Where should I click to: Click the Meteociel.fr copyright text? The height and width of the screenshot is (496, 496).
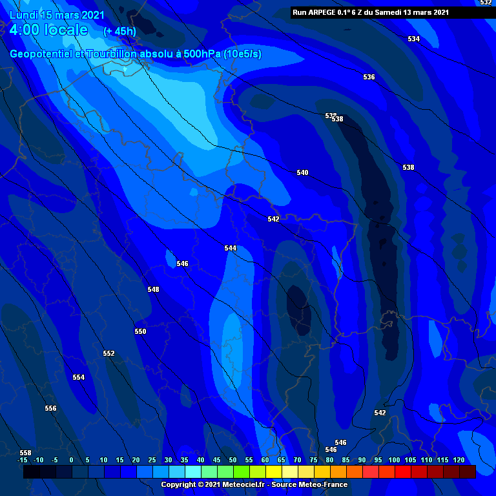(x=254, y=484)
